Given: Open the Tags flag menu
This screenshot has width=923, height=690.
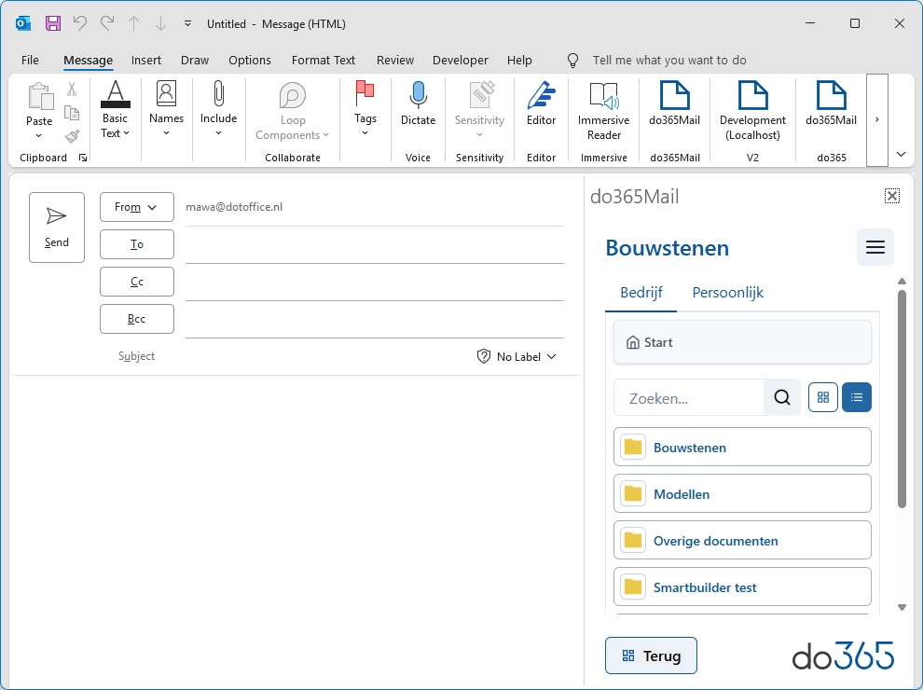Looking at the screenshot, I should (365, 110).
